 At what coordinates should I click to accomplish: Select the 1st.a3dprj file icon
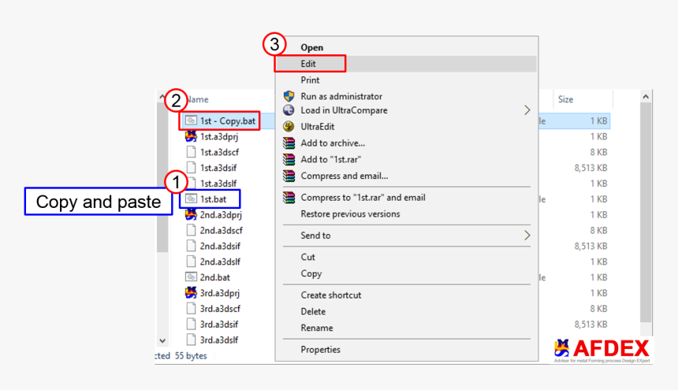191,136
